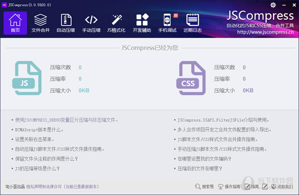Open the 文件合并 file merge tool

point(40,23)
